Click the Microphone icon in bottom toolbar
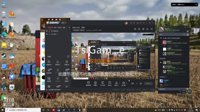Viewport: 200px width, 112px height. (x=116, y=83)
